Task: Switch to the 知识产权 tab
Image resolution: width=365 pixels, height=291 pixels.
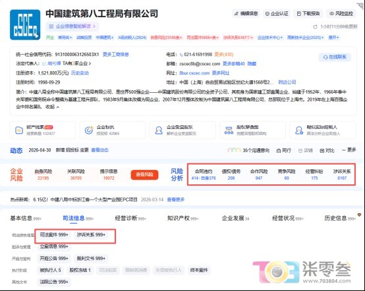Action: point(182,218)
